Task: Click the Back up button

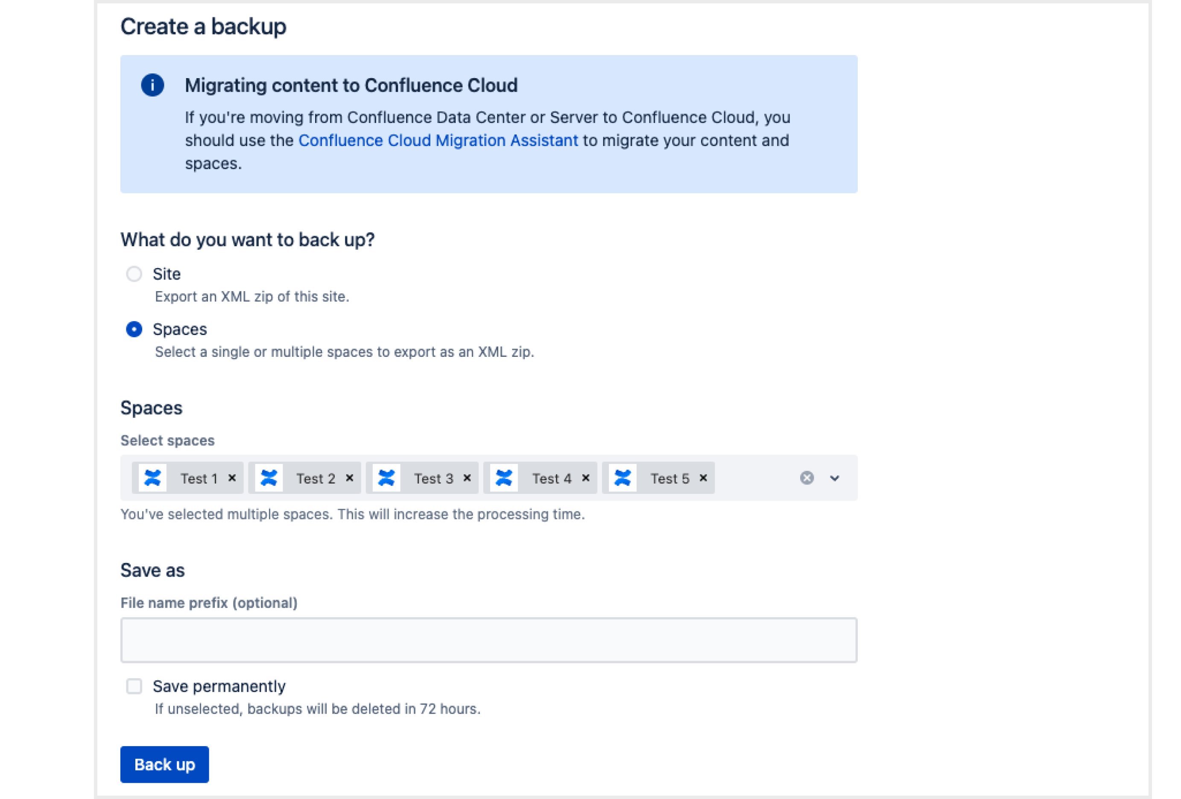Action: coord(165,765)
